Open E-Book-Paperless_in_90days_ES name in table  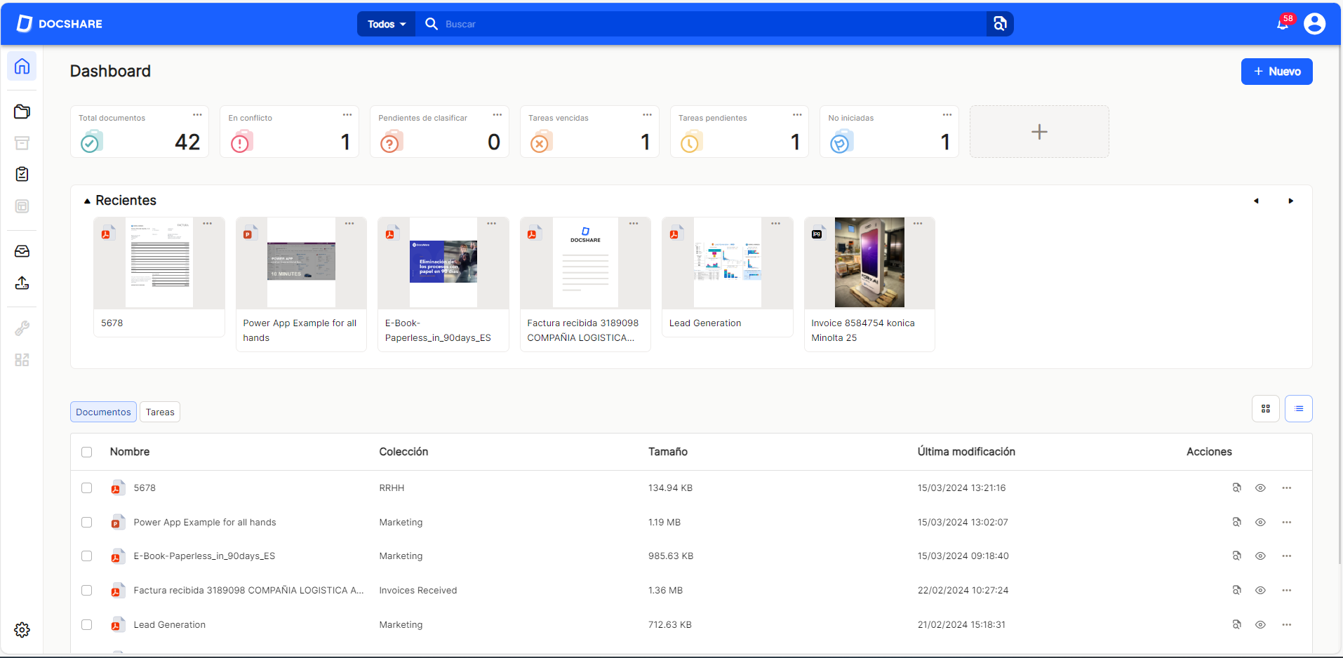coord(204,556)
